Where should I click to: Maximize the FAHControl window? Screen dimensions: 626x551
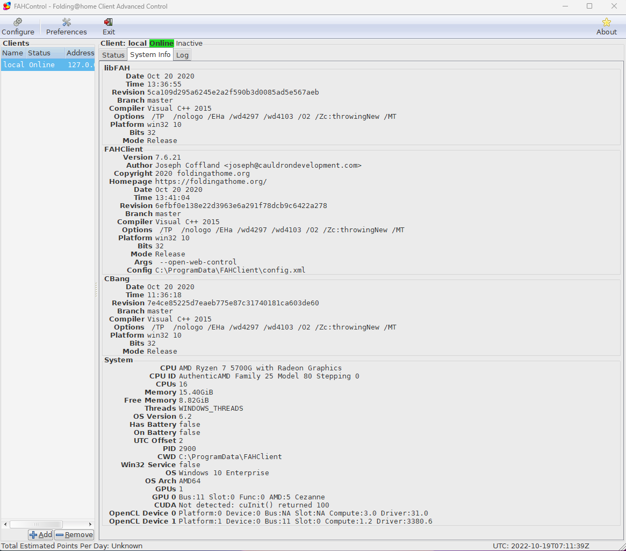tap(589, 6)
